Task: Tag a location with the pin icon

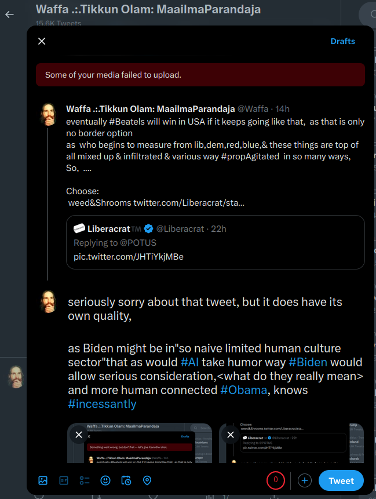Action: (x=147, y=480)
